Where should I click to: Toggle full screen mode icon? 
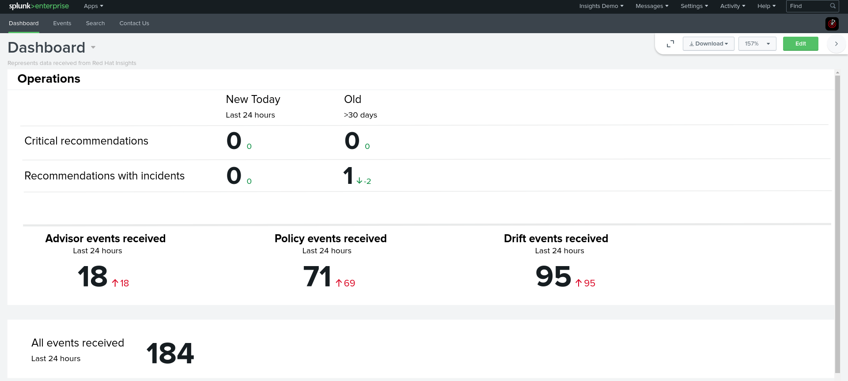(670, 44)
